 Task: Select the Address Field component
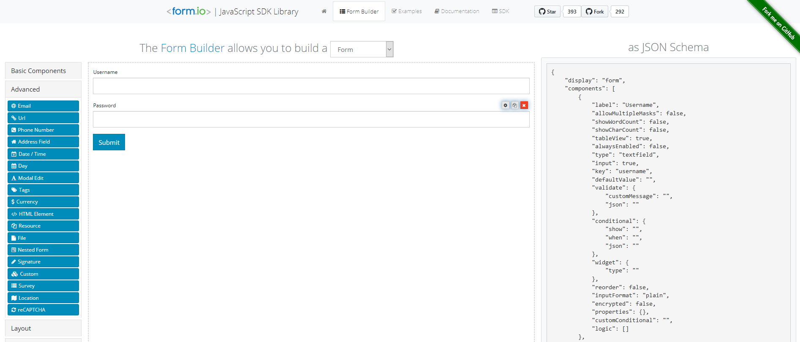pos(43,142)
